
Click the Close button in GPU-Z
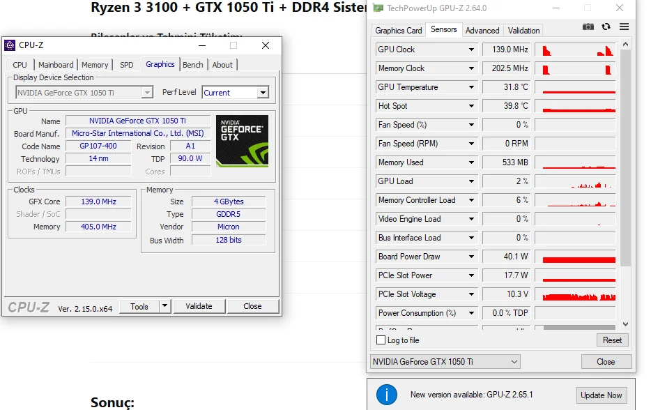606,361
